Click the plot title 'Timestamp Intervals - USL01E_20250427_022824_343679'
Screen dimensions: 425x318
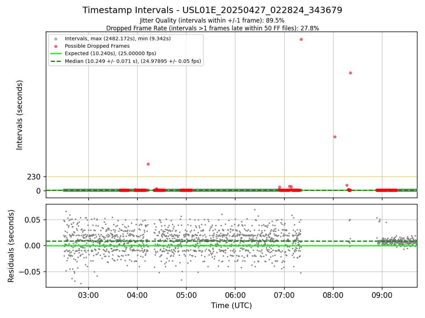[212, 10]
